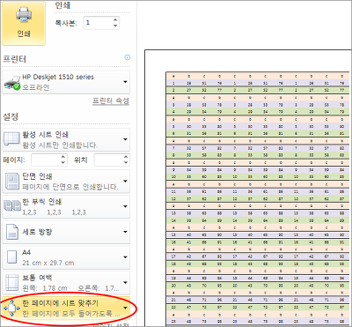The image size is (352, 327).
Task: Click the 1,2,3 collate order text
Action: point(55,212)
